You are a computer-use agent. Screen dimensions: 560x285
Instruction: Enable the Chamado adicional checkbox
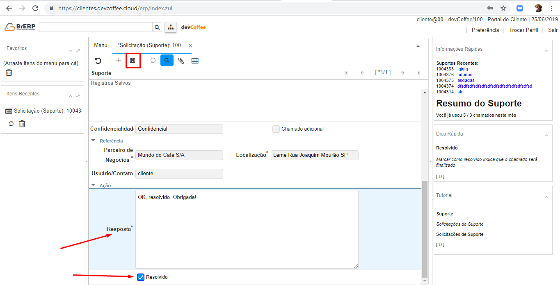coord(276,129)
